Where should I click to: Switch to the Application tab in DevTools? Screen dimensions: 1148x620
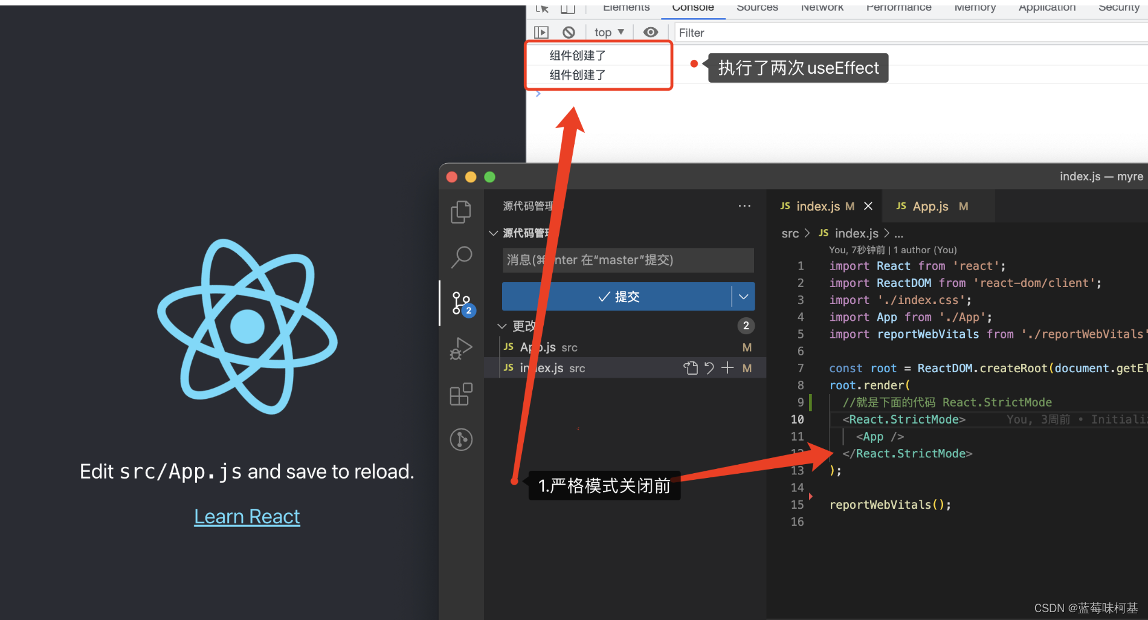click(x=1047, y=8)
